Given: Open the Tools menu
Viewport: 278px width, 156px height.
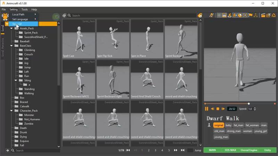Looking at the screenshot, I should click(x=24, y=9).
